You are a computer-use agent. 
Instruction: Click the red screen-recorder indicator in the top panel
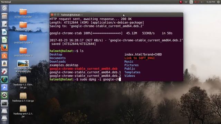[x=181, y=2]
